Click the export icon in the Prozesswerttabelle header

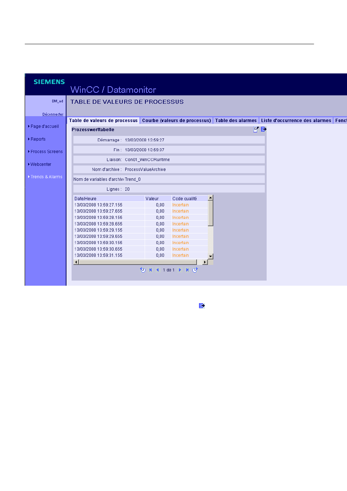click(264, 129)
